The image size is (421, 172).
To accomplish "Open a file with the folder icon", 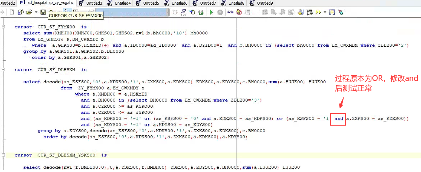I will [x=29, y=12].
